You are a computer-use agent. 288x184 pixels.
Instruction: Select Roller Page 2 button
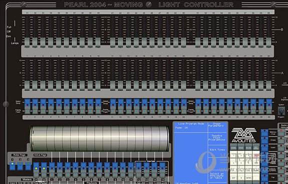click(20, 165)
